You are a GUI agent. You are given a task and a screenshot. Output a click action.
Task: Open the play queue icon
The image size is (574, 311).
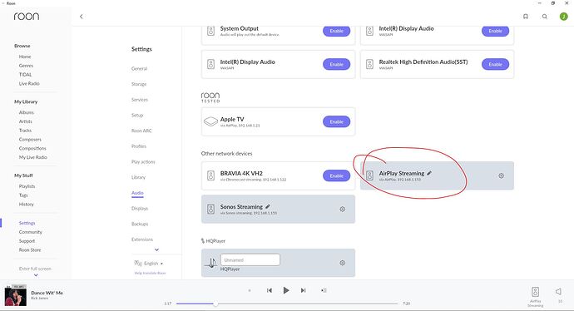coord(324,290)
